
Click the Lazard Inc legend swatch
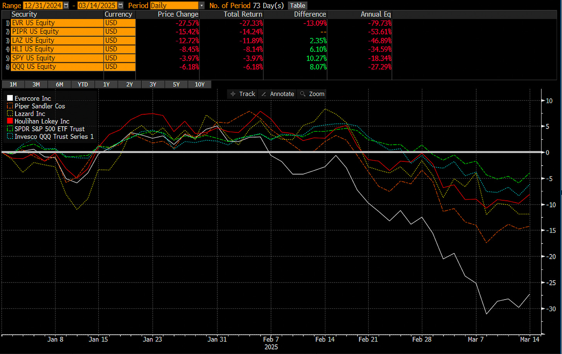click(10, 114)
